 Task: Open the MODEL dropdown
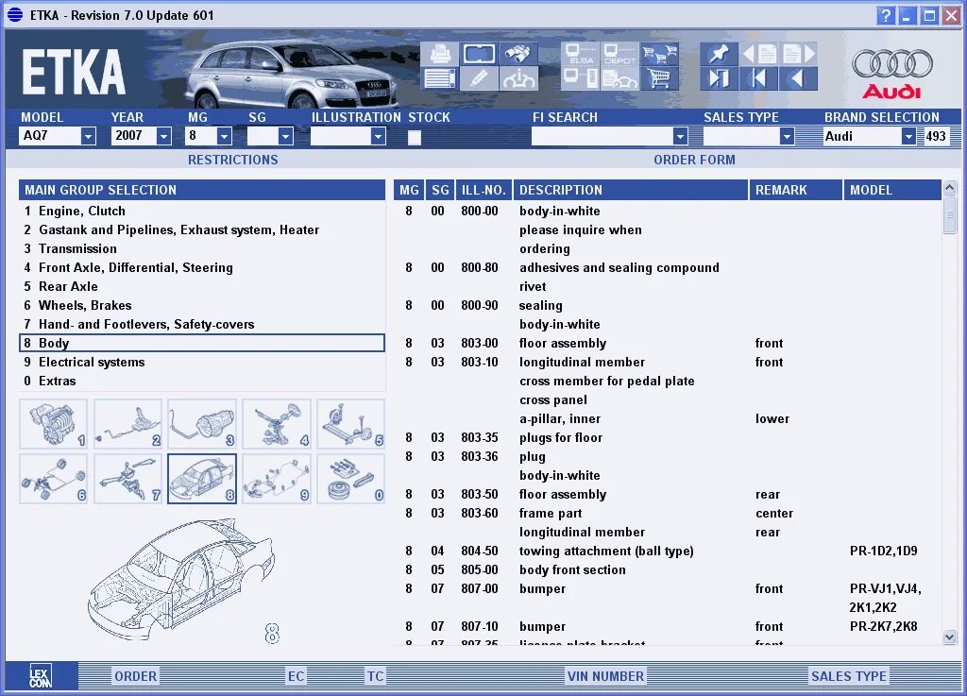pyautogui.click(x=88, y=136)
